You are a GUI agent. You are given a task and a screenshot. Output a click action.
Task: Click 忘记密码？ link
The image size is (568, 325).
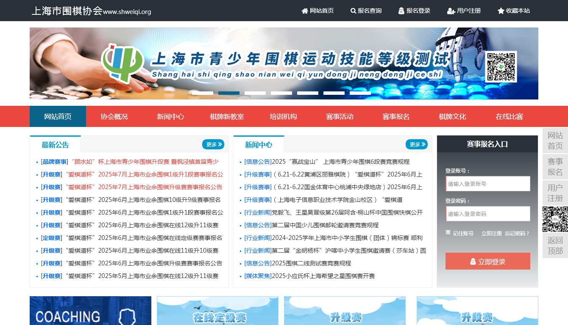517,234
